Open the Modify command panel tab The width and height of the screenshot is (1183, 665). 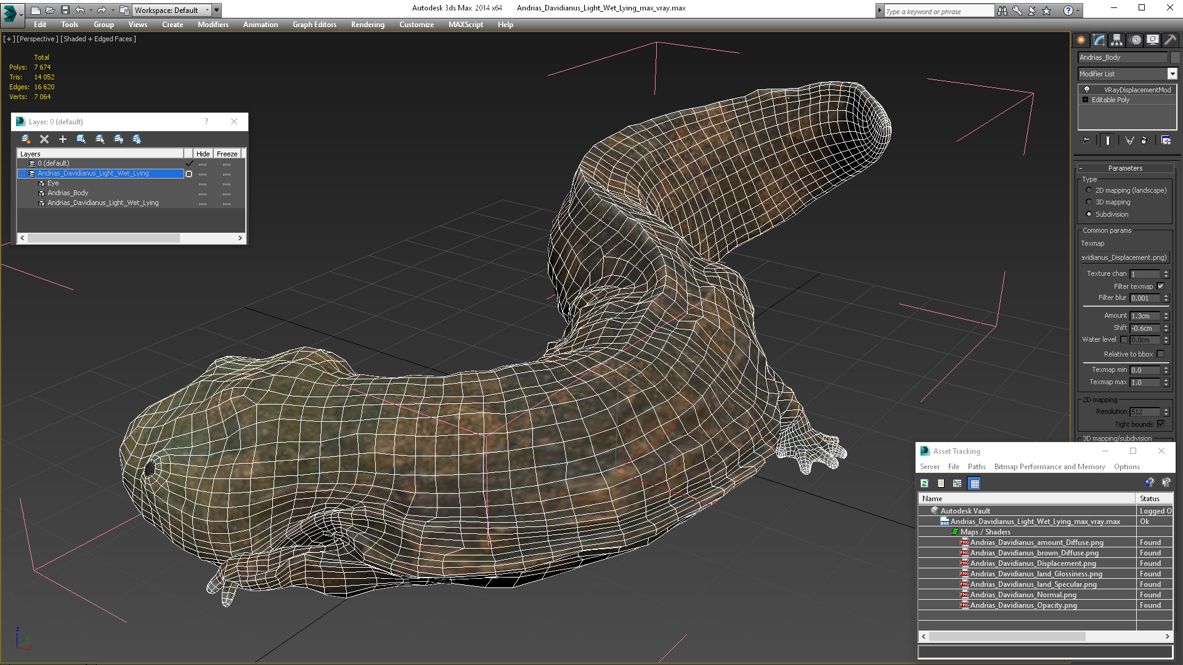(x=1099, y=40)
